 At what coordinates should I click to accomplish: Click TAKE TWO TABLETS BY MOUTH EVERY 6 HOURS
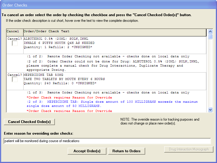(64, 79)
